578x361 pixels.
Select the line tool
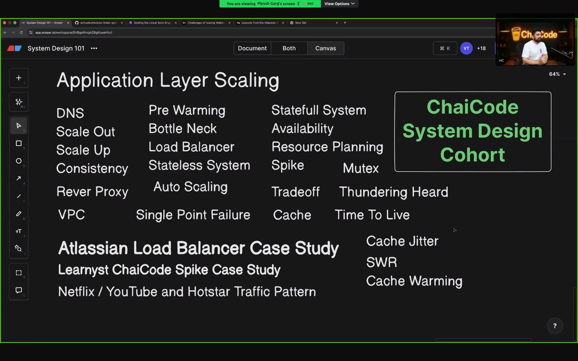(x=19, y=196)
